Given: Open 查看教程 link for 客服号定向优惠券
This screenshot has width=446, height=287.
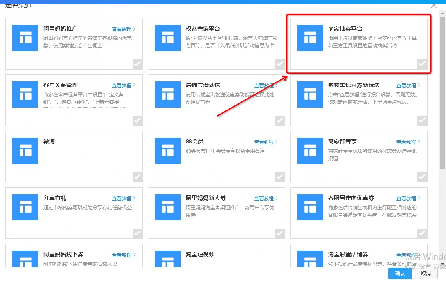Looking at the screenshot, I should (x=408, y=198).
